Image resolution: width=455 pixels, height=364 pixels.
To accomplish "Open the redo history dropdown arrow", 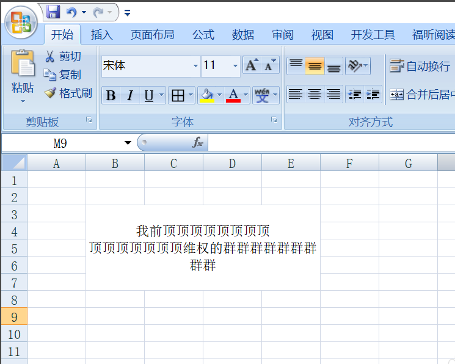I will point(110,12).
